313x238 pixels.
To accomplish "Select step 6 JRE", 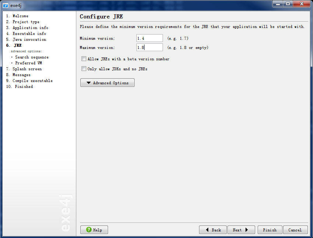I will 14,45.
